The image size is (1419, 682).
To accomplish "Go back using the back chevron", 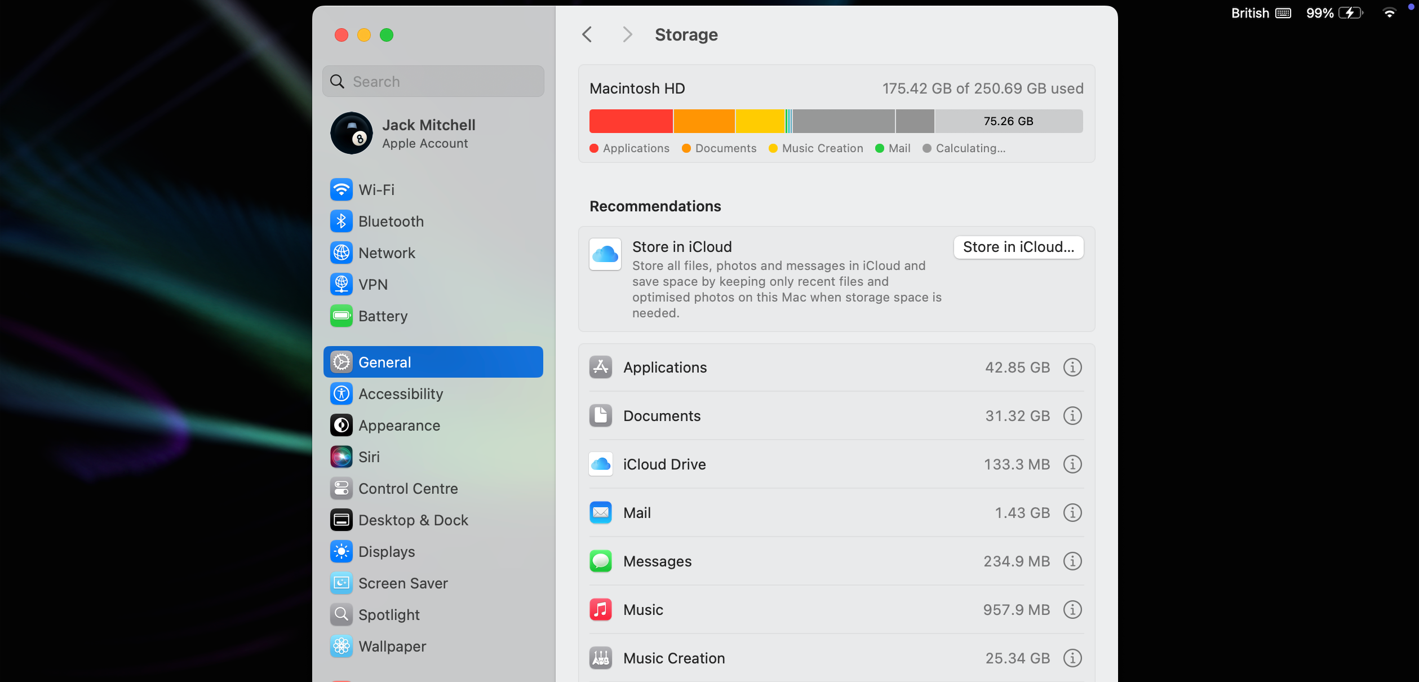I will point(587,34).
